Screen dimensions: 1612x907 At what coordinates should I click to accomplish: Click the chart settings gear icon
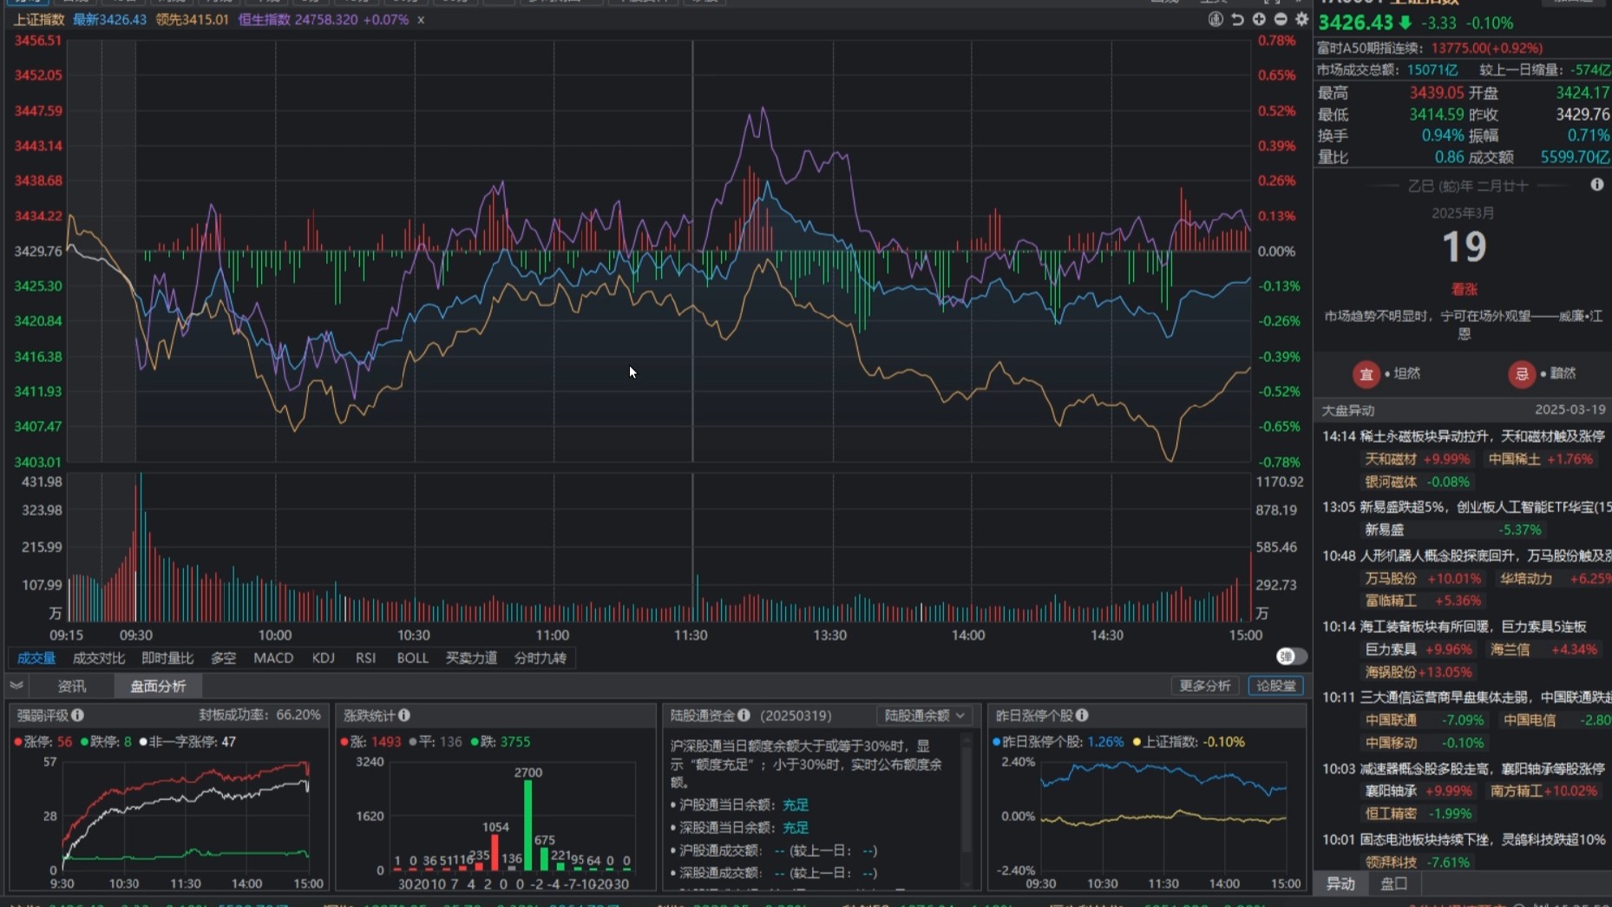coord(1301,19)
